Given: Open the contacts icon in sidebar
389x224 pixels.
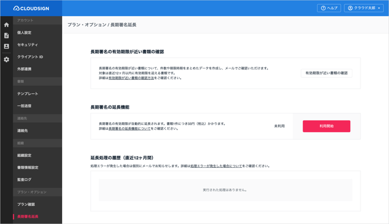Looking at the screenshot, I should click(x=6, y=46).
